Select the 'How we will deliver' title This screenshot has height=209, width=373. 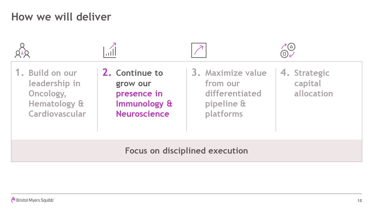[x=61, y=17]
